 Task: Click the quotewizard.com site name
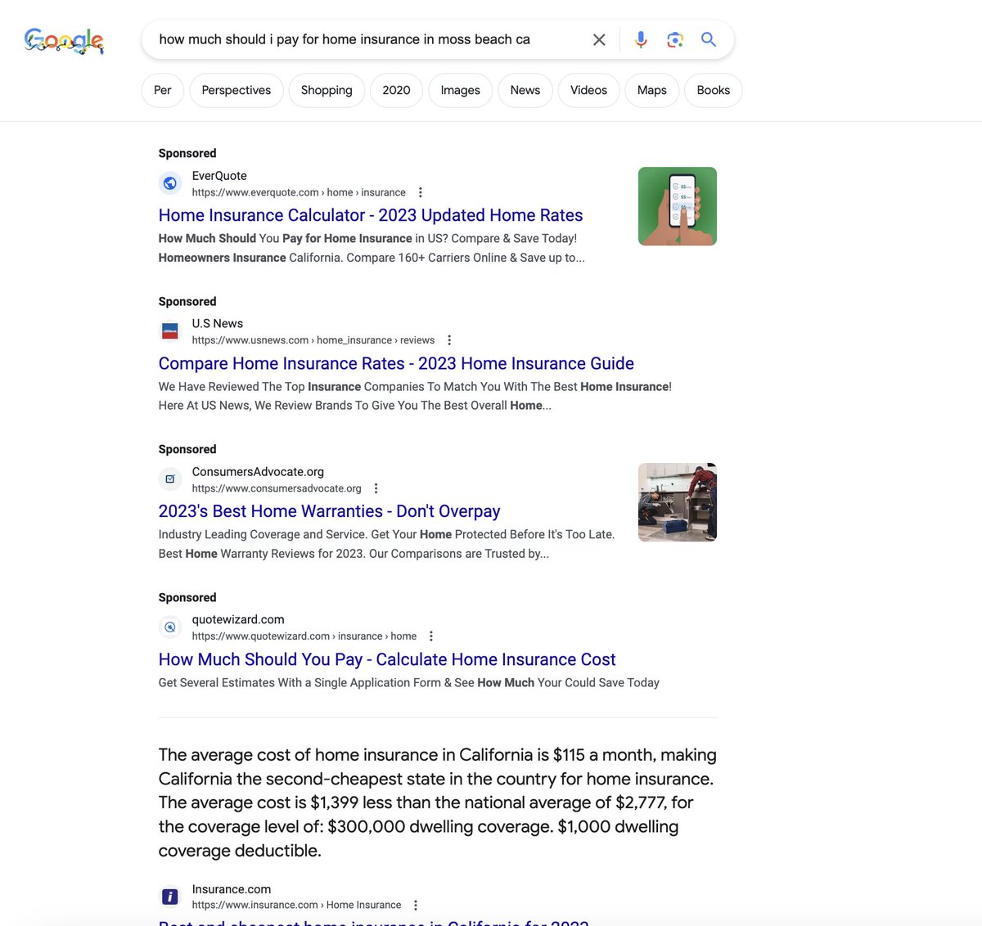tap(238, 619)
